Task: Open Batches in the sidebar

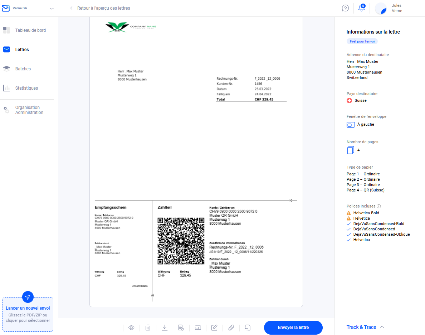Action: pyautogui.click(x=23, y=69)
